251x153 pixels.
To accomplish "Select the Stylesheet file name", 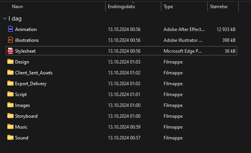I will [25, 51].
